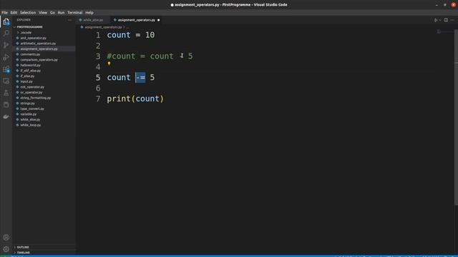The height and width of the screenshot is (257, 458).
Task: Split the editor to the right
Action: [x=446, y=20]
